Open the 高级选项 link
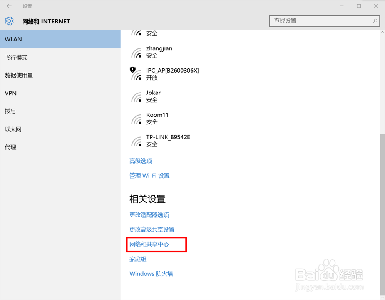Image resolution: width=385 pixels, height=300 pixels. pos(141,161)
